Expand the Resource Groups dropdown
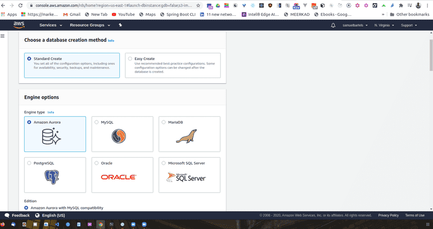 [90, 25]
